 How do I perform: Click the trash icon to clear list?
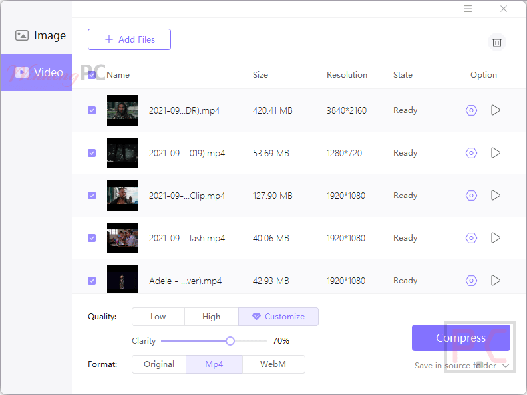pyautogui.click(x=497, y=42)
